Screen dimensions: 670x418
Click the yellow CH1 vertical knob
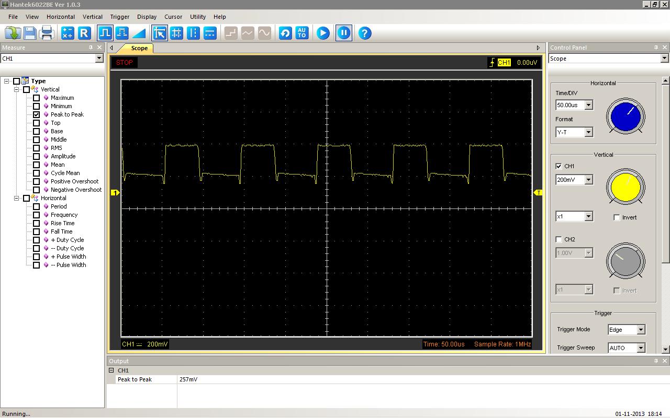coord(626,187)
